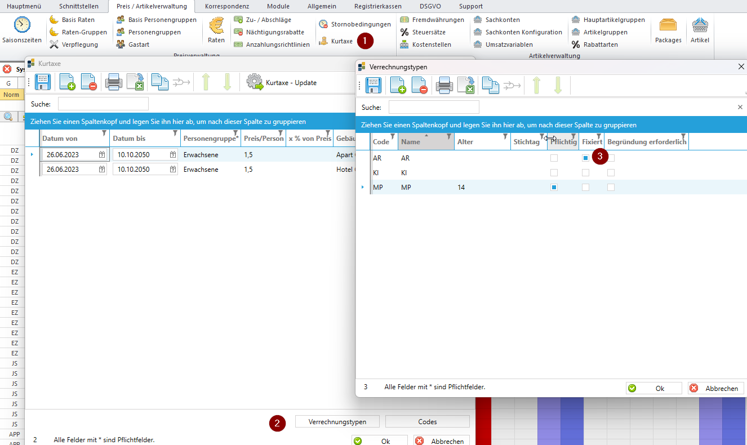The width and height of the screenshot is (747, 445).
Task: Open Umsatzvariablen
Action: coord(503,44)
